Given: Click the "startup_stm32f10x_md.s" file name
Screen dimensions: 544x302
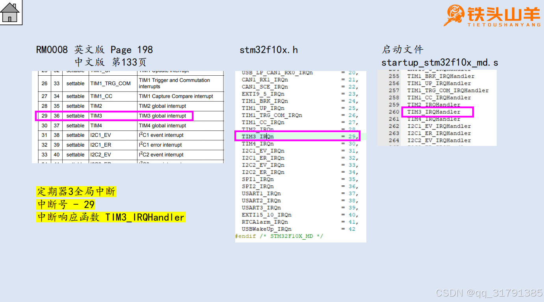Looking at the screenshot, I should click(x=440, y=63).
